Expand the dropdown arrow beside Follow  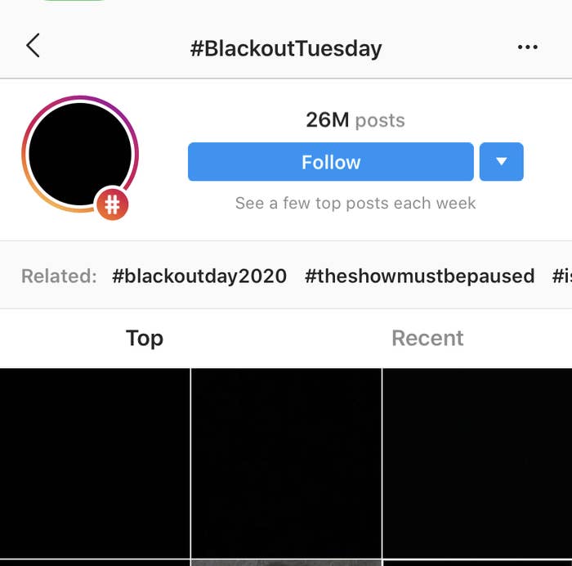(x=501, y=162)
